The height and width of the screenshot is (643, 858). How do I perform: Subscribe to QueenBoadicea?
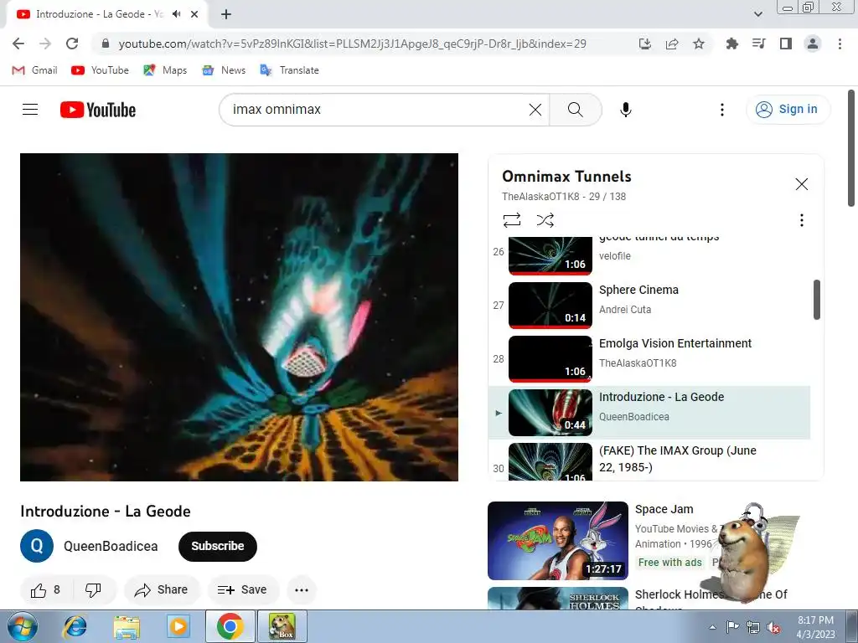pos(217,546)
